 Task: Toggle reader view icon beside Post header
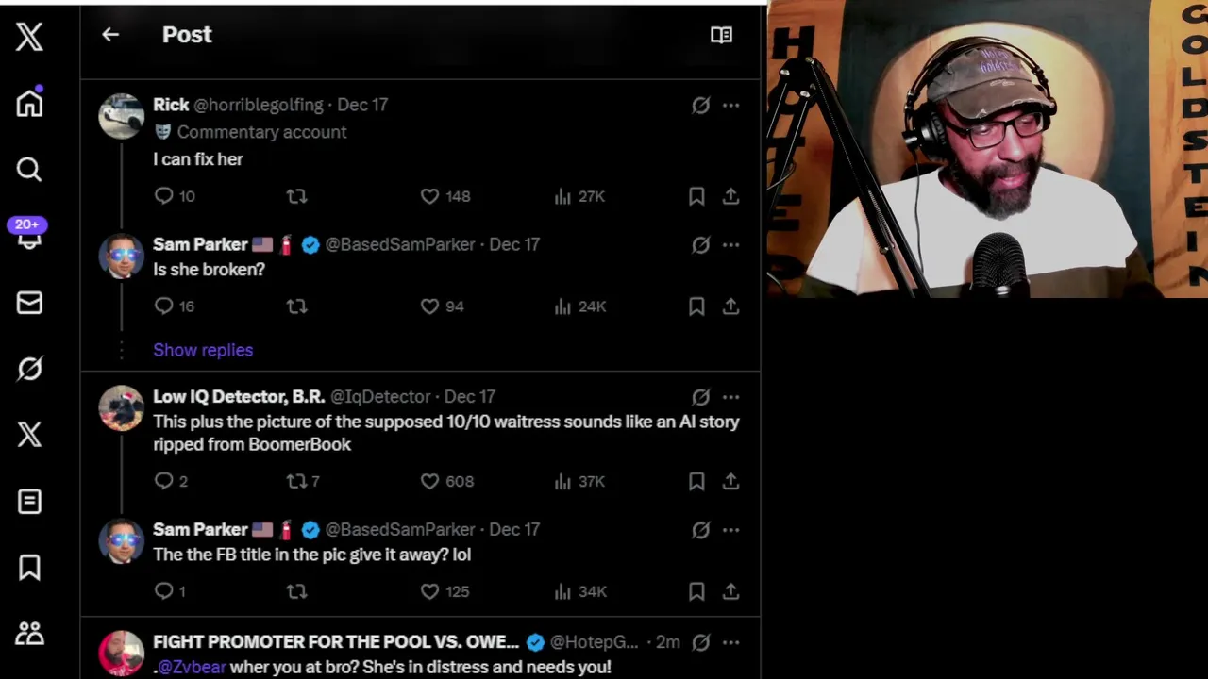tap(721, 35)
